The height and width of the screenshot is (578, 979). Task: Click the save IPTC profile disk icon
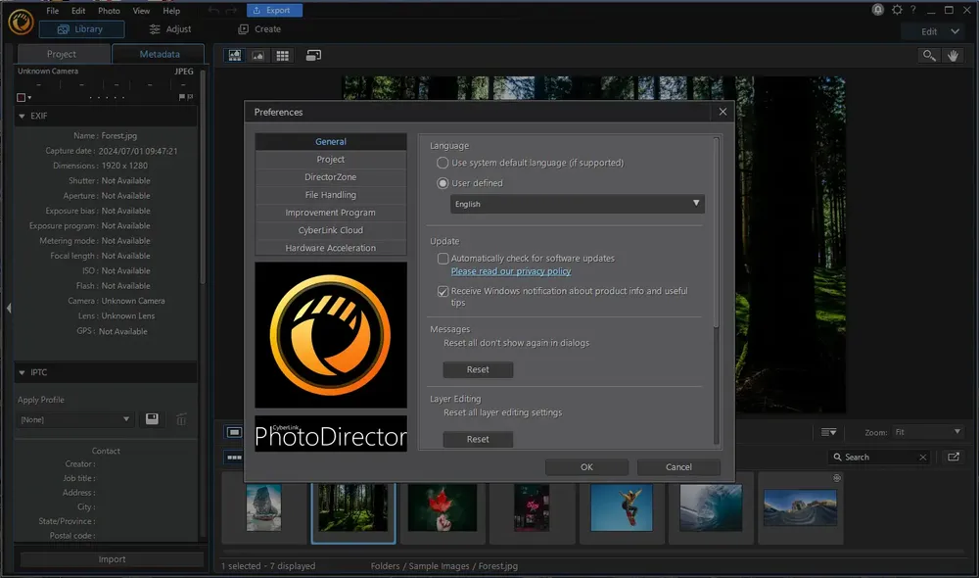pos(152,419)
